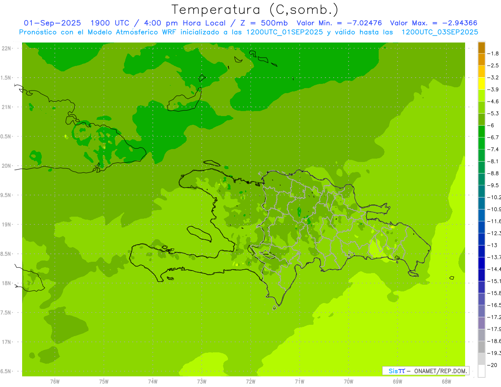
Task: Click valid-until time "1200UTC_03SEP2025"
Action: [x=440, y=32]
